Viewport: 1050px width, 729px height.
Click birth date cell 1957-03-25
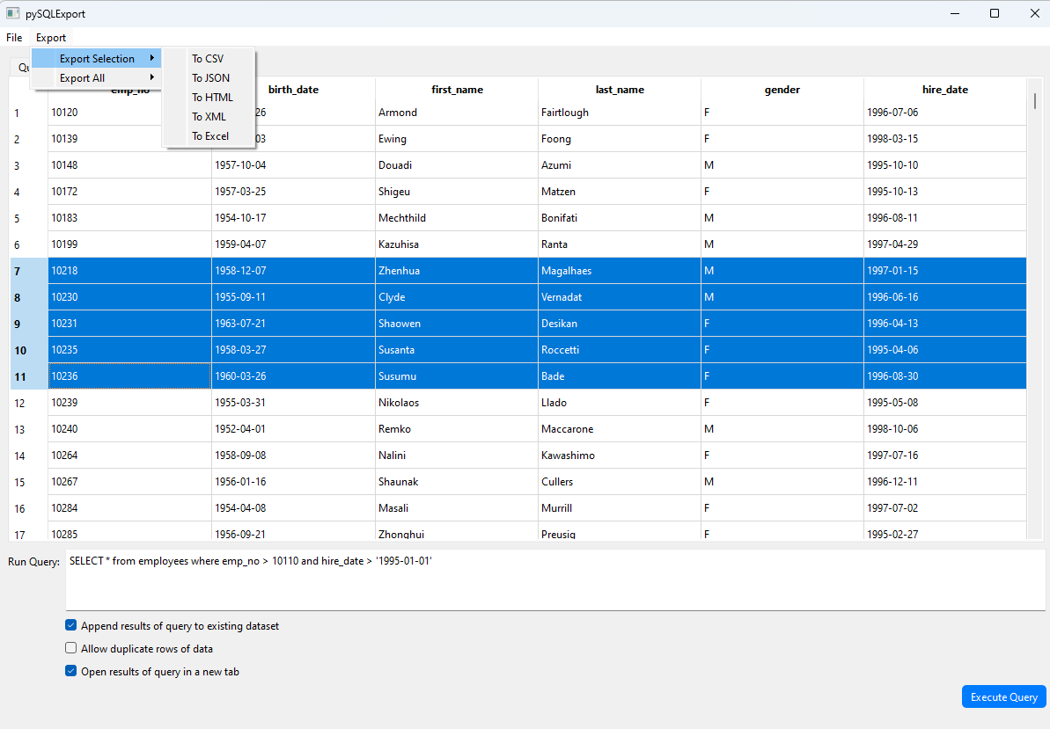(x=293, y=192)
